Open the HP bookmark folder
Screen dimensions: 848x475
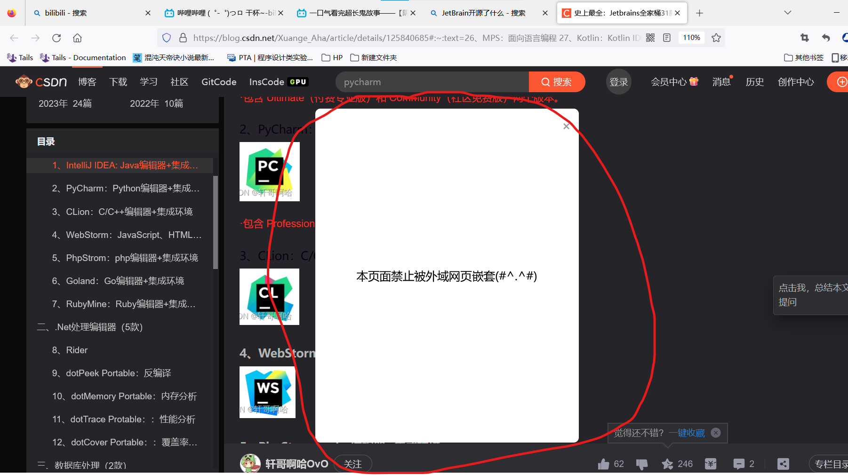pyautogui.click(x=332, y=57)
